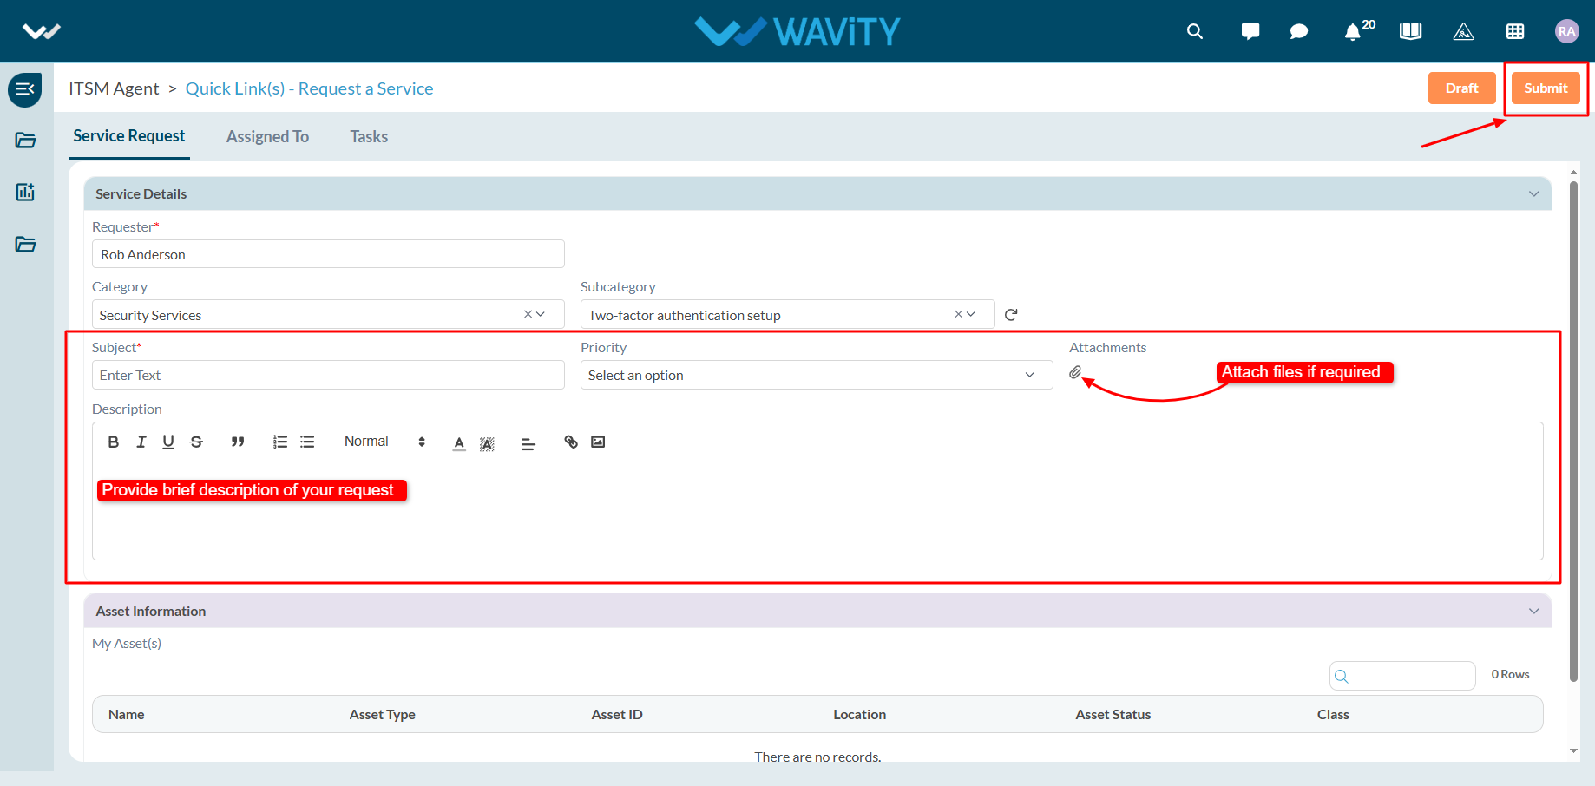Image resolution: width=1595 pixels, height=786 pixels.
Task: Click the scroll up arrow
Action: (1574, 173)
